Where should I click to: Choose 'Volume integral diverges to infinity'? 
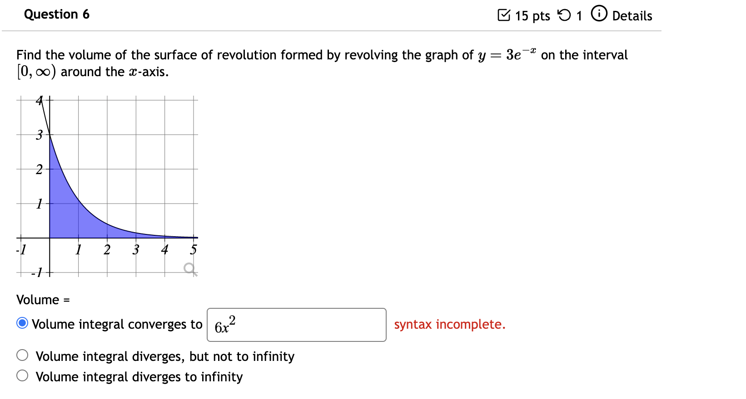pyautogui.click(x=22, y=375)
